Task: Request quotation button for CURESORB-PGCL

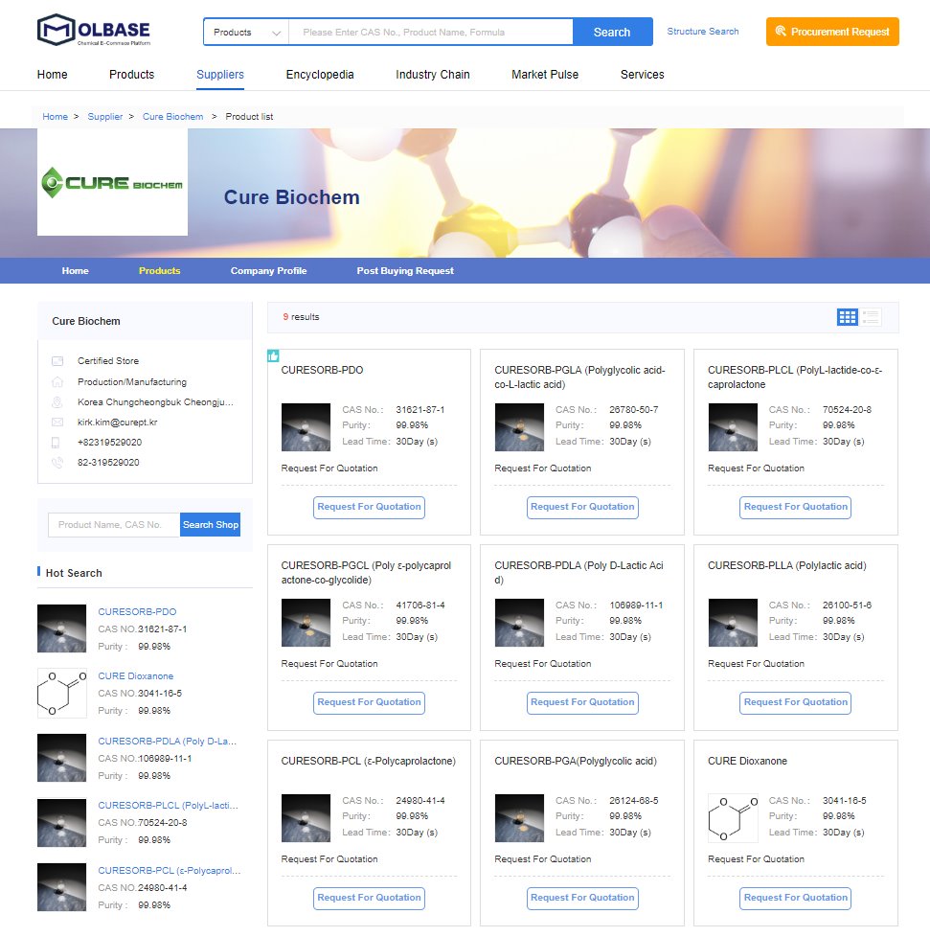Action: click(369, 703)
